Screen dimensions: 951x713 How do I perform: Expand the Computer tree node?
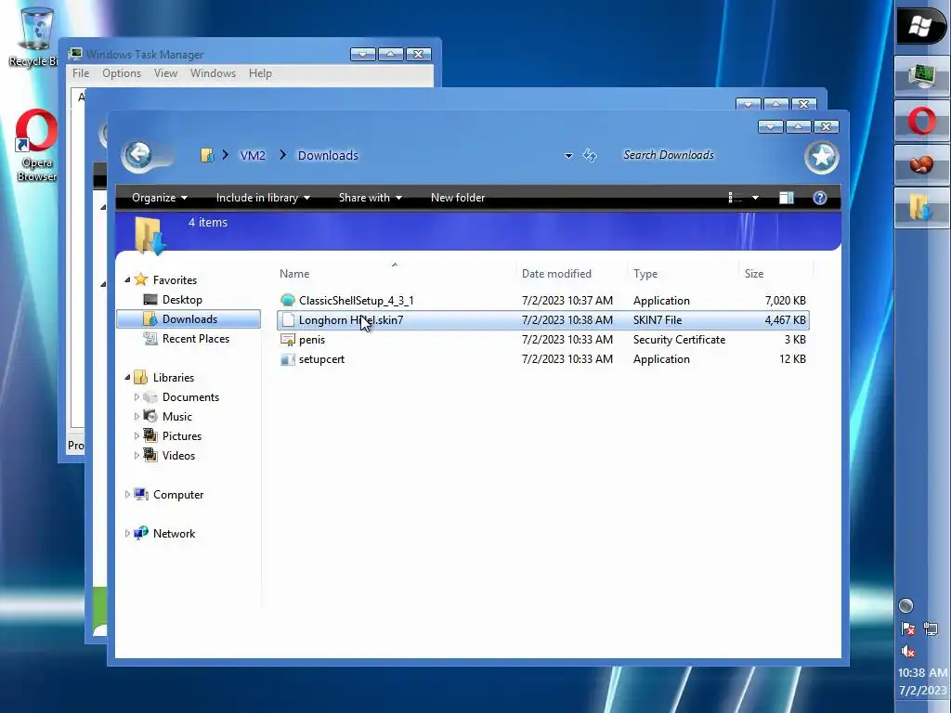pyautogui.click(x=127, y=494)
